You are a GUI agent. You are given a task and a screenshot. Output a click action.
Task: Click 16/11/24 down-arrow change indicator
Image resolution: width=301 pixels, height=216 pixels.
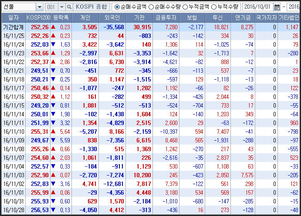(53, 44)
